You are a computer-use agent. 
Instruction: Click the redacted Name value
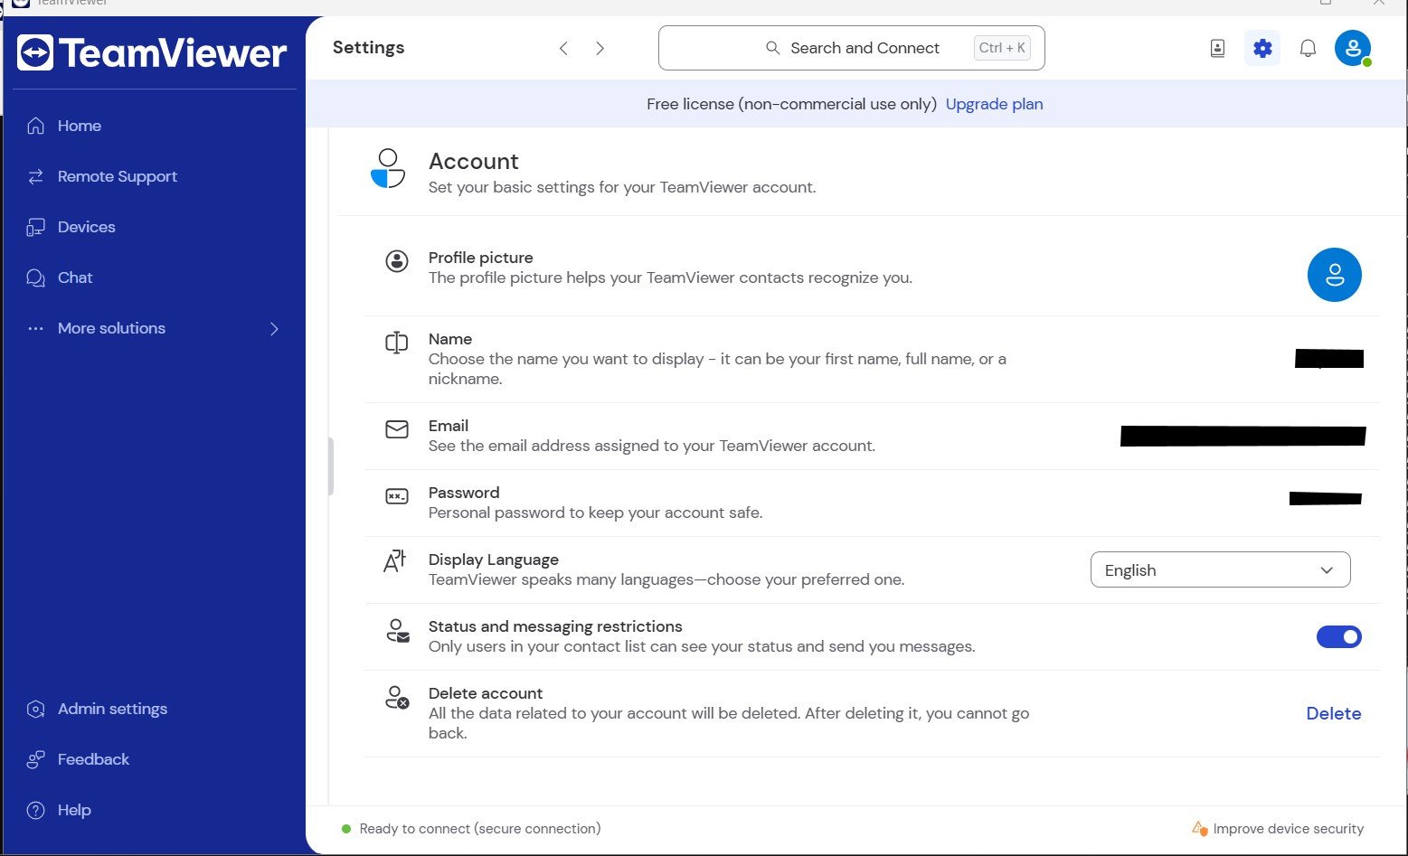(x=1329, y=358)
